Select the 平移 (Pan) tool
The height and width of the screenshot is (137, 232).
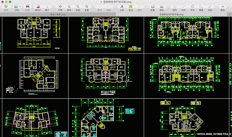[x=60, y=6]
